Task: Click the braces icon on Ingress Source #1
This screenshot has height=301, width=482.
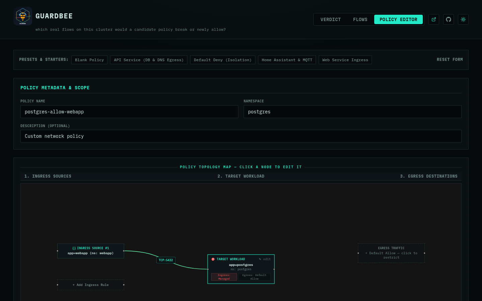Action: coord(74,248)
